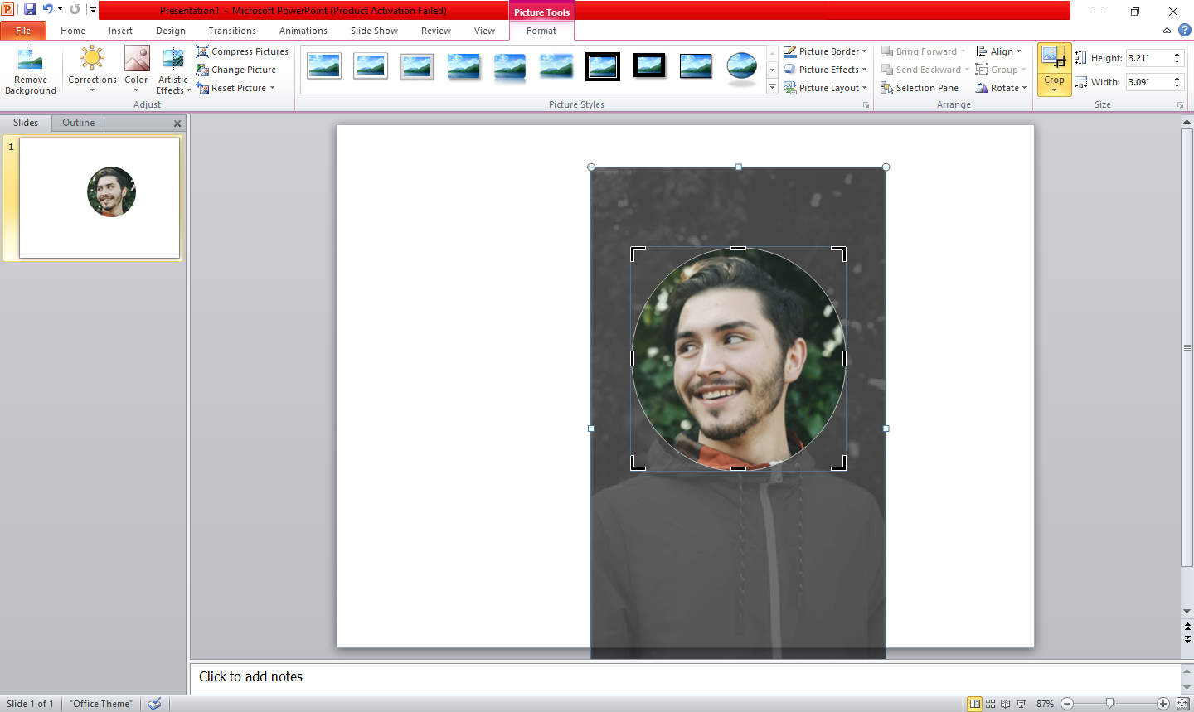Select slide 1 thumbnail in Slides pane

[99, 198]
